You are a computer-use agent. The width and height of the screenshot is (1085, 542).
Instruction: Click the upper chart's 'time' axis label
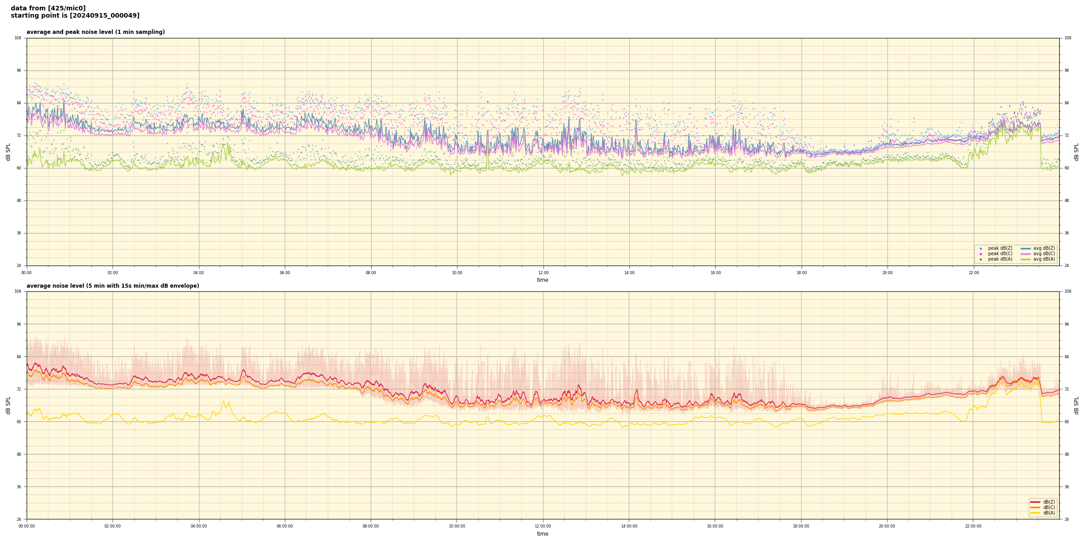tap(542, 280)
